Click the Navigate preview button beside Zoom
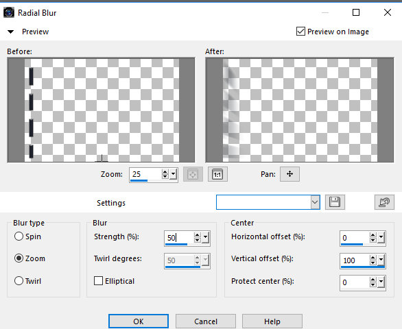 point(193,175)
